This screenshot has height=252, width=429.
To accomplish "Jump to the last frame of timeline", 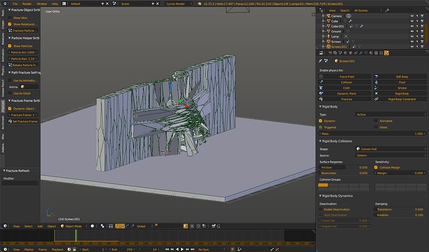I will click(193, 250).
